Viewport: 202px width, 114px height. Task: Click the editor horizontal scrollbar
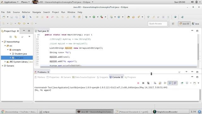[119, 67]
